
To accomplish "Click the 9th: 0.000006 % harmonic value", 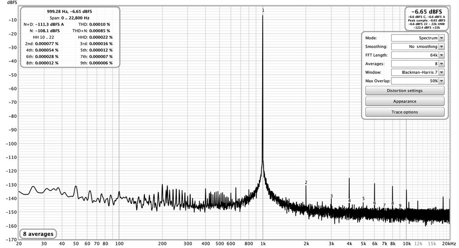I will (96, 63).
